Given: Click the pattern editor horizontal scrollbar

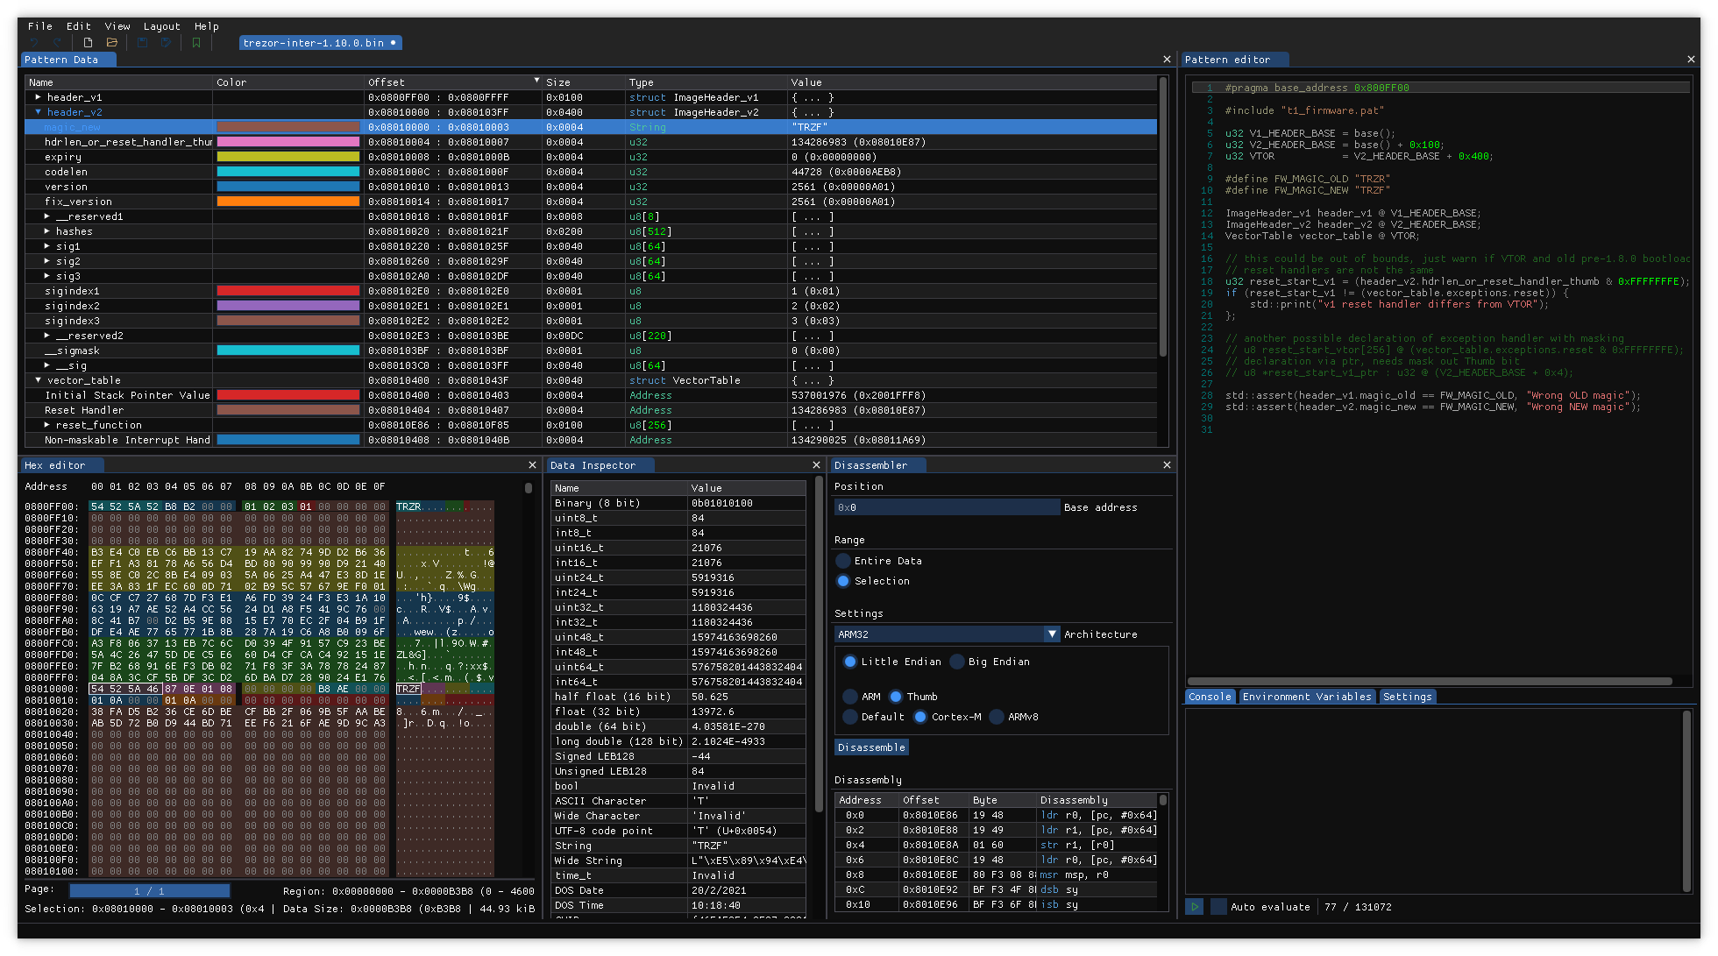Looking at the screenshot, I should (1430, 681).
